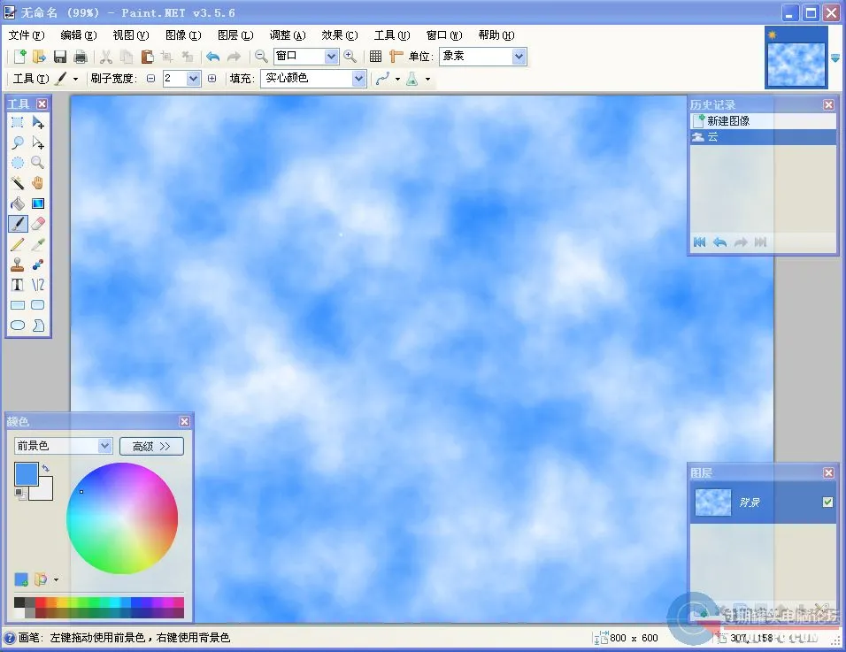Select the Magic Wand tool
The height and width of the screenshot is (652, 846).
coord(17,183)
